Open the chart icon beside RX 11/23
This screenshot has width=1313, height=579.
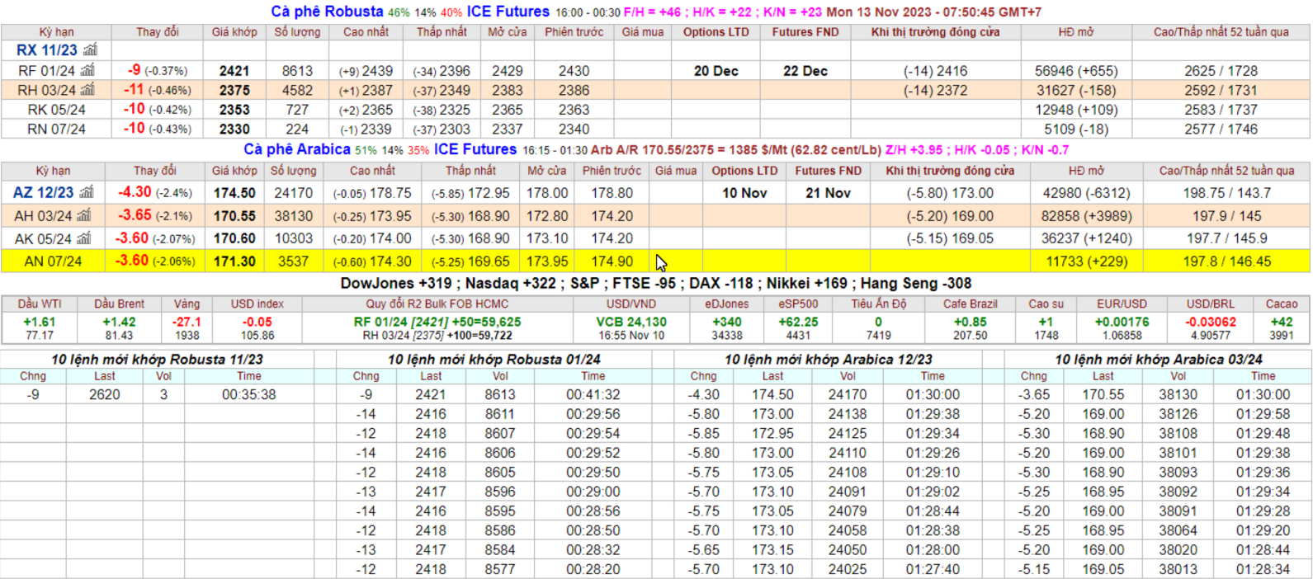(x=90, y=50)
